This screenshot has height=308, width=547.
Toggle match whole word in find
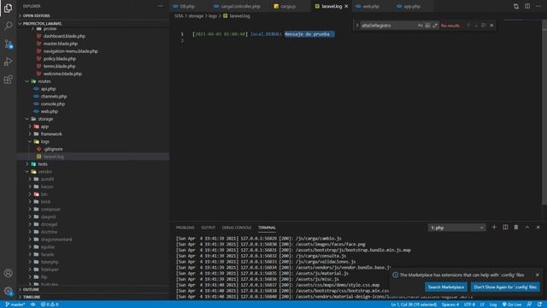coord(427,25)
